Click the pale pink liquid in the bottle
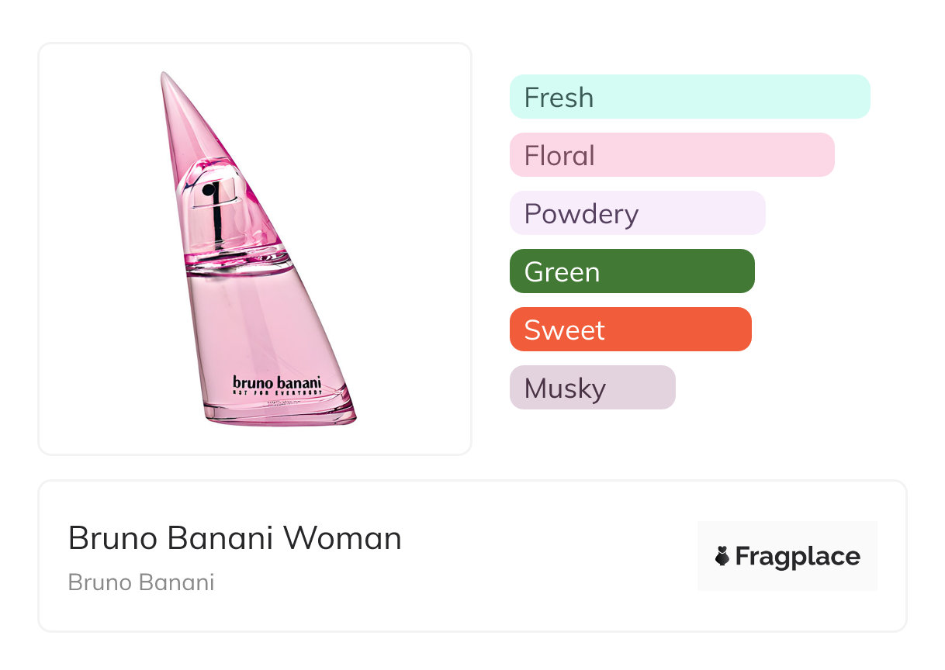This screenshot has height=670, width=945. (x=256, y=326)
